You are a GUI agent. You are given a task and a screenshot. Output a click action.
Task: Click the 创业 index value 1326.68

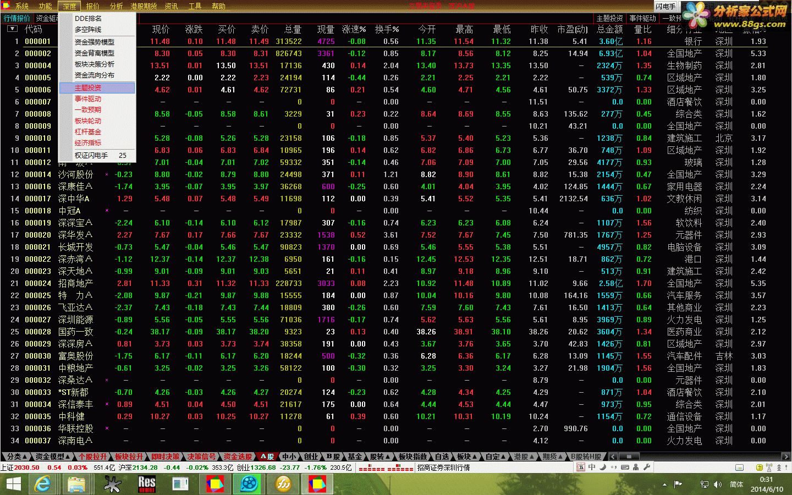(263, 468)
